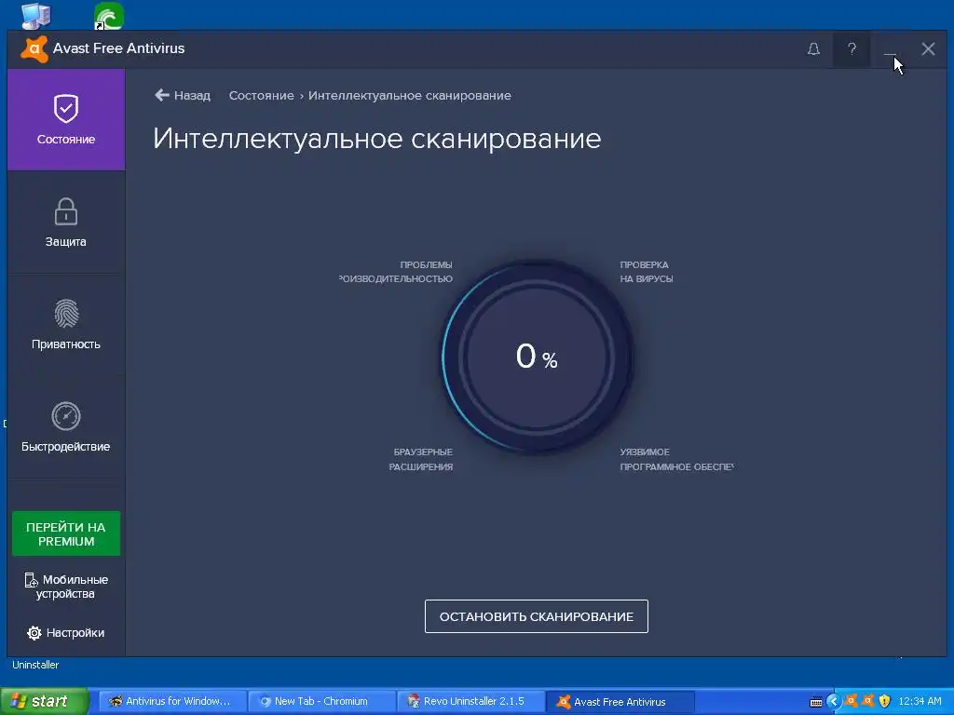This screenshot has height=715, width=954.
Task: Select the My Computer desktop icon
Action: (35, 16)
